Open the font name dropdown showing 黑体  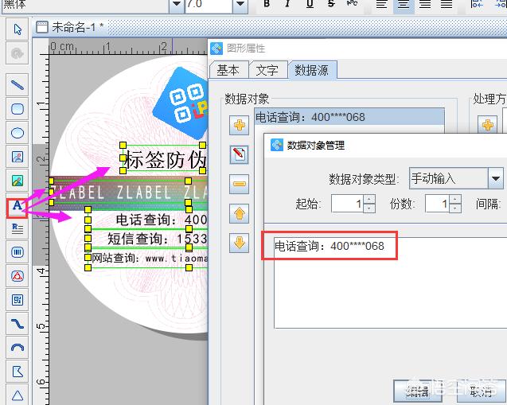tap(177, 5)
